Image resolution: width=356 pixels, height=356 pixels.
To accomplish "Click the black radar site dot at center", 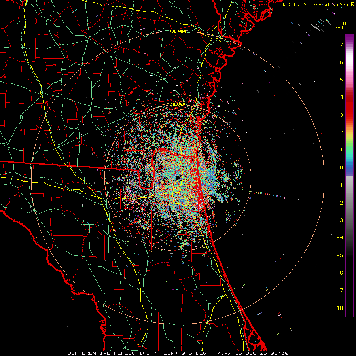I will click(x=178, y=178).
